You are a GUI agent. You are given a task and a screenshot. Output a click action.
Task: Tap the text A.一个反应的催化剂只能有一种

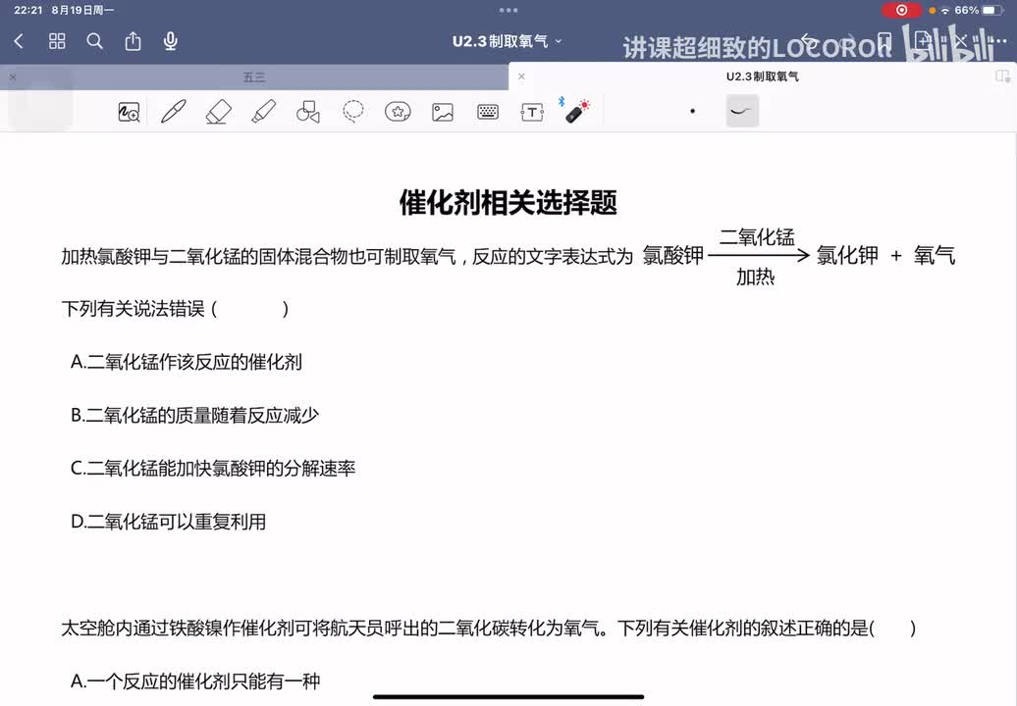coord(195,681)
